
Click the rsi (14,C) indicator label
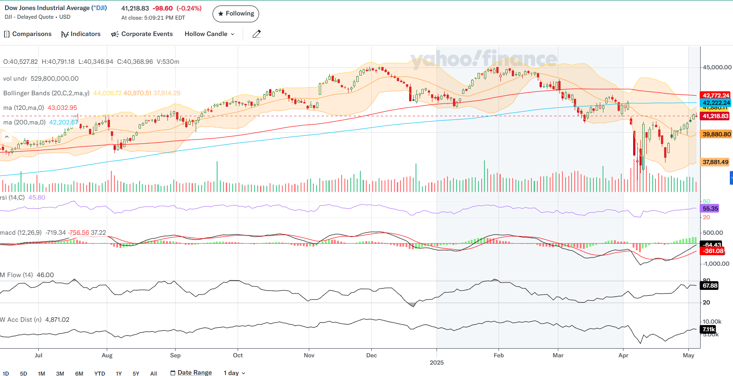pos(12,197)
